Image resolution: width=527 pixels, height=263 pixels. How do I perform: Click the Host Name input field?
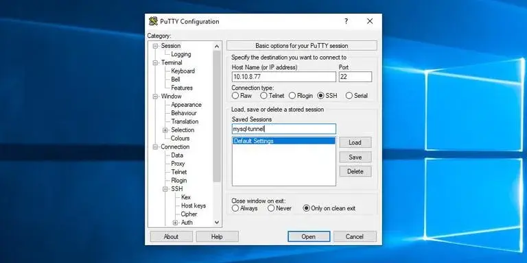click(x=283, y=77)
